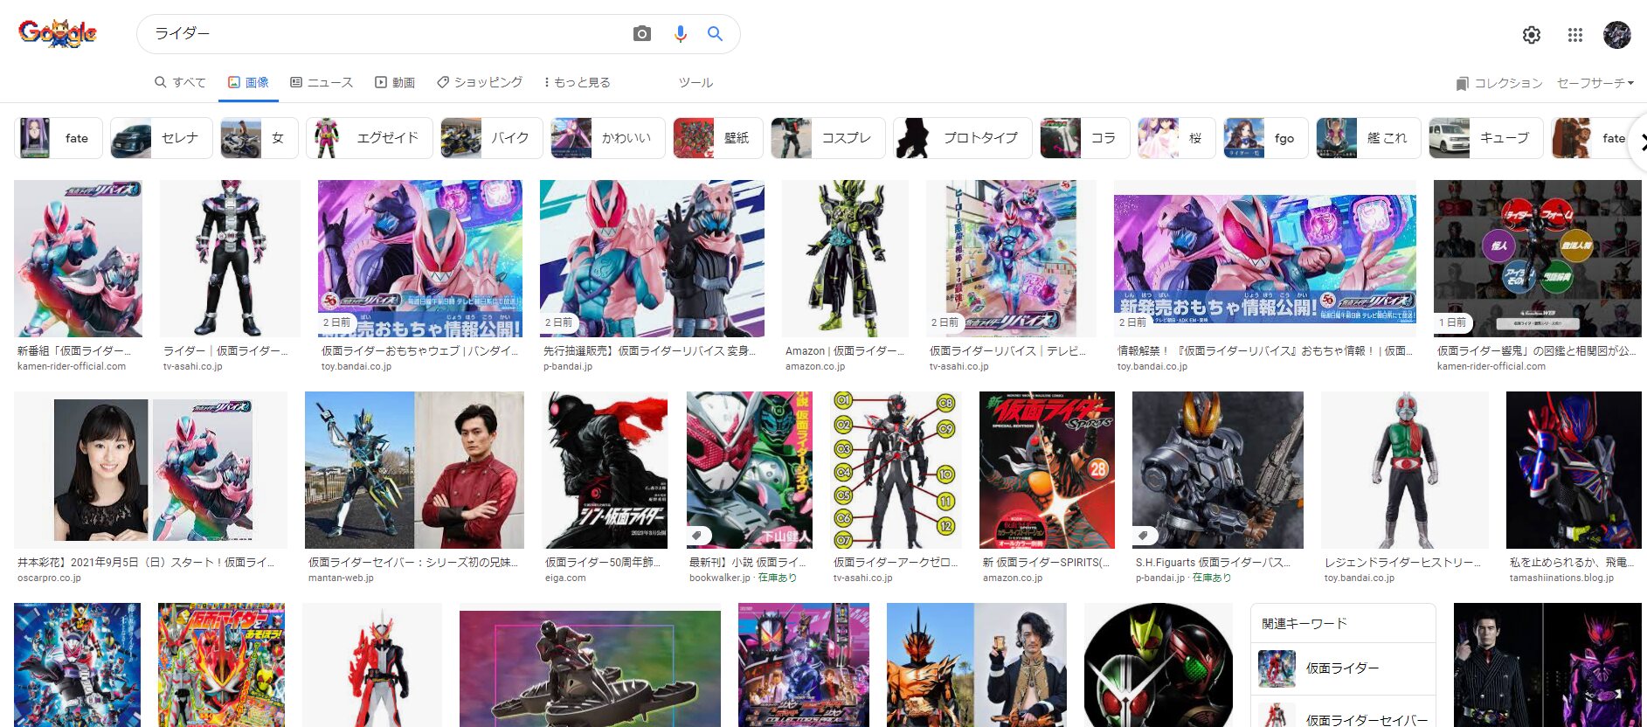
Task: Open the コレクション link
Action: click(1499, 83)
